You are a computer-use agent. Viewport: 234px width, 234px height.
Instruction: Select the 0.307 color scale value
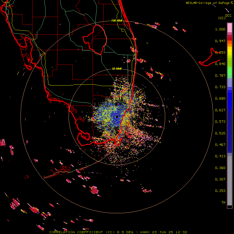(220, 179)
